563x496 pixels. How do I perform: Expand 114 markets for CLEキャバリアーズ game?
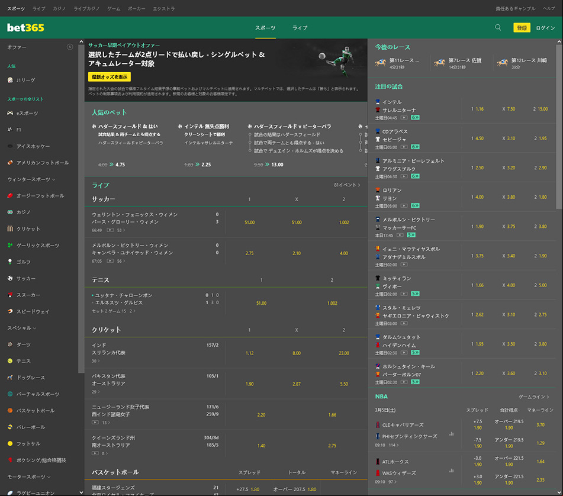pyautogui.click(x=394, y=445)
